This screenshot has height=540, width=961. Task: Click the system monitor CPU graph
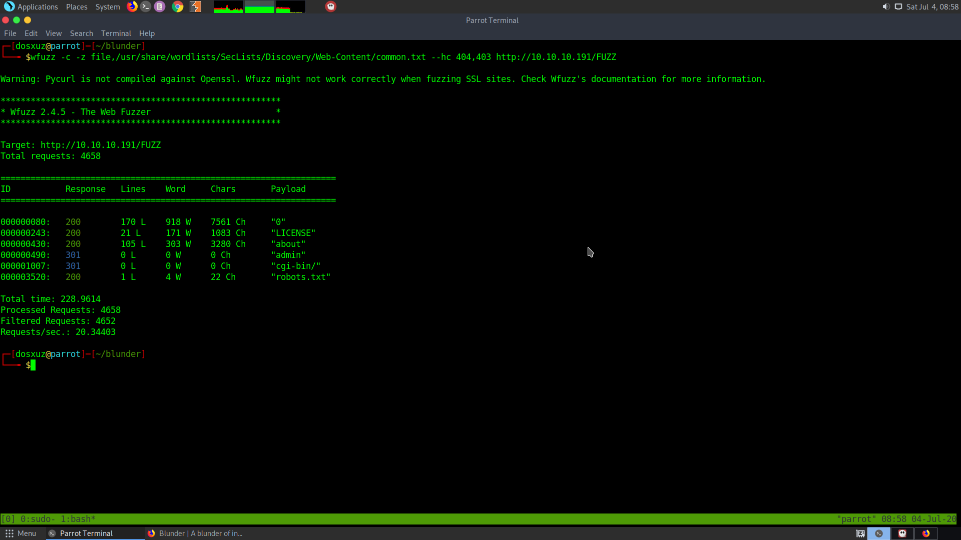click(229, 6)
